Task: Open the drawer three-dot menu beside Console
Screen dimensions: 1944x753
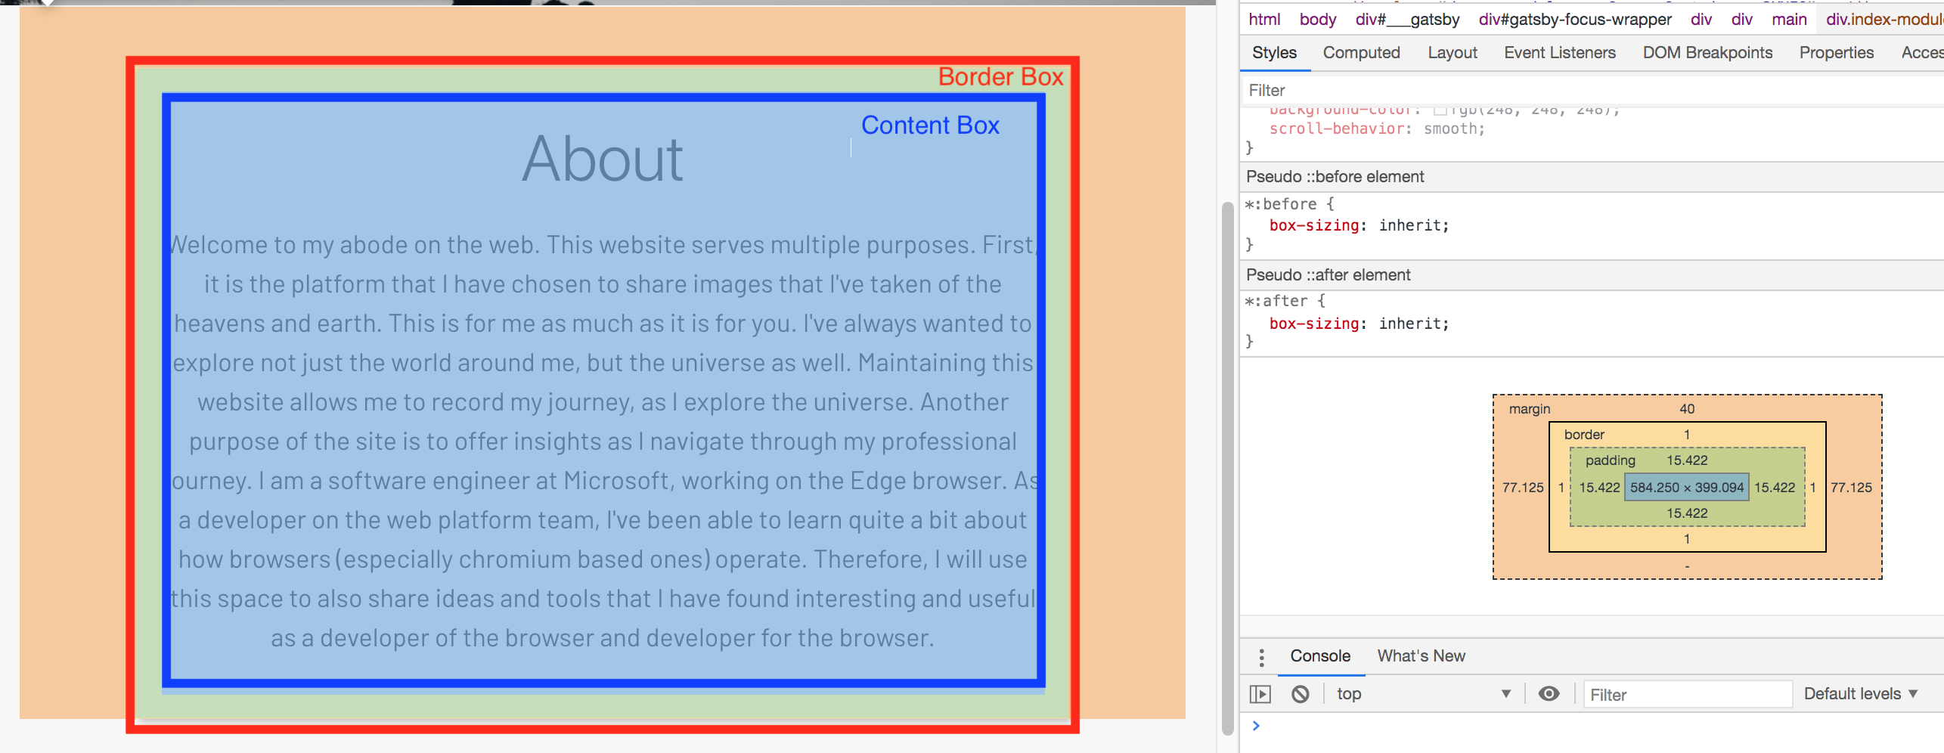Action: [x=1261, y=657]
